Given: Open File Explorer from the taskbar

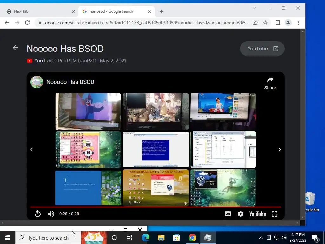Looking at the screenshot, I should click(161, 238).
